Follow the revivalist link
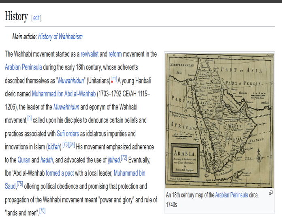This screenshot has height=219, width=282. 90,54
